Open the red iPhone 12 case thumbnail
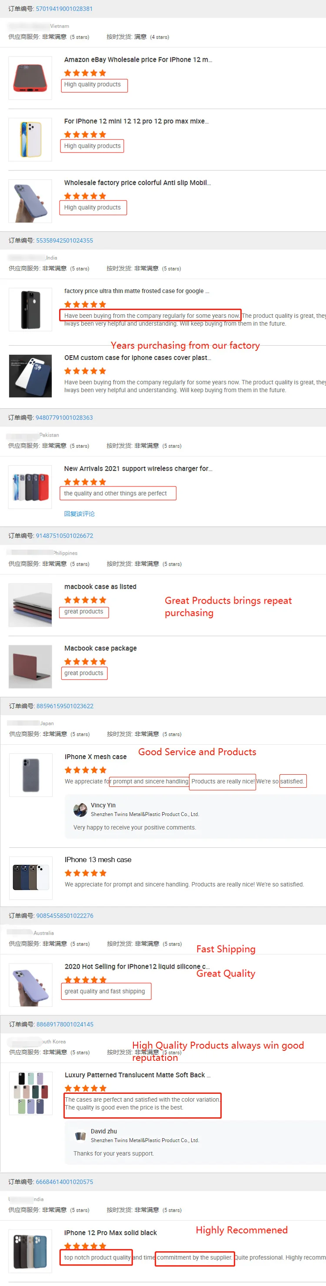This screenshot has height=1286, width=326. point(30,78)
